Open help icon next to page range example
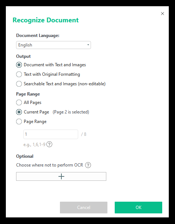 (x=49, y=144)
